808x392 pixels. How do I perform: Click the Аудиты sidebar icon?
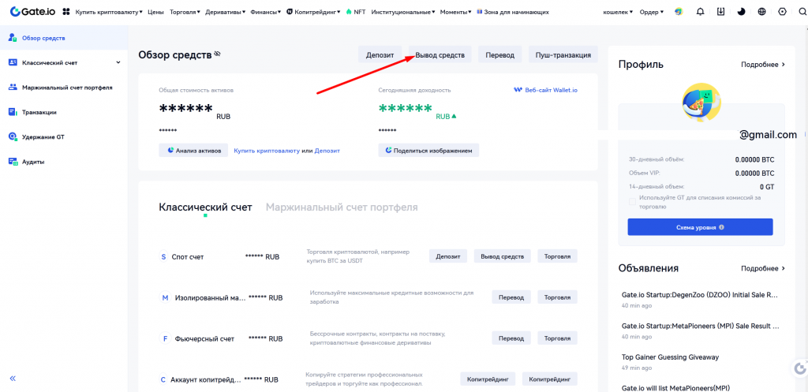coord(13,162)
